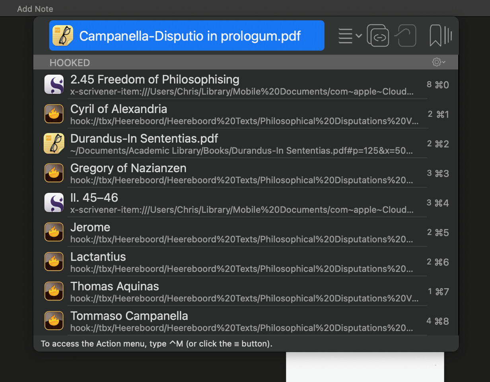Screen dimensions: 490x382
Task: Click Tinderbox icon beside Gregory of Nazianzen
Action: (x=54, y=173)
